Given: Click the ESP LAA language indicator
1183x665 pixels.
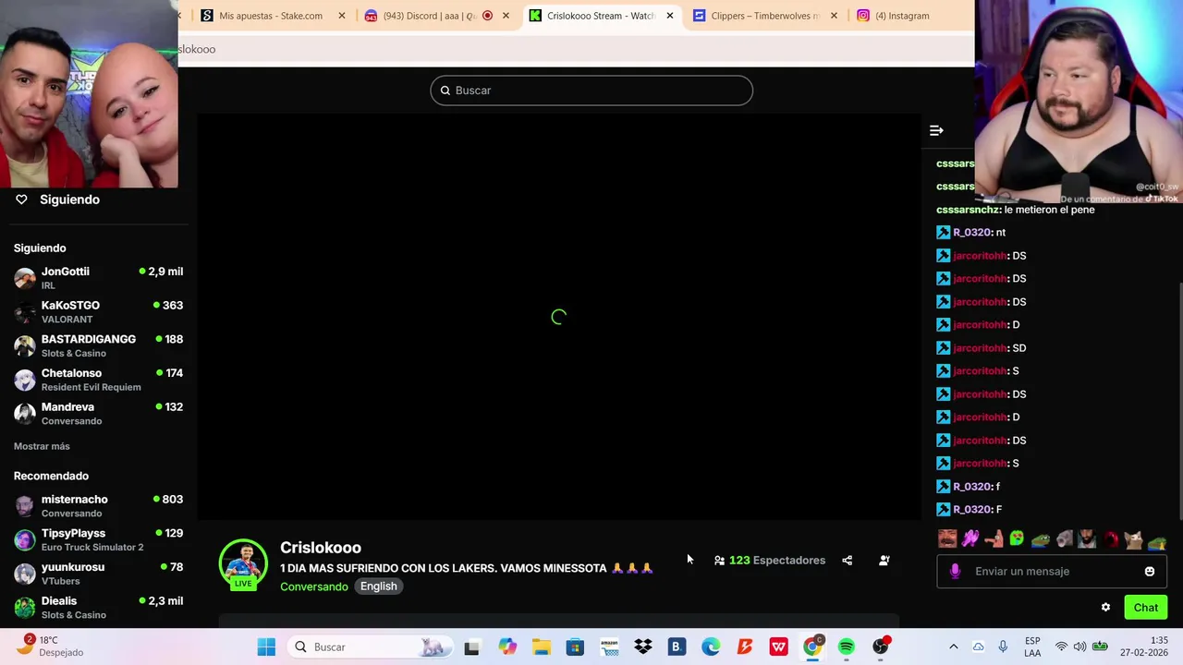Looking at the screenshot, I should (1032, 647).
